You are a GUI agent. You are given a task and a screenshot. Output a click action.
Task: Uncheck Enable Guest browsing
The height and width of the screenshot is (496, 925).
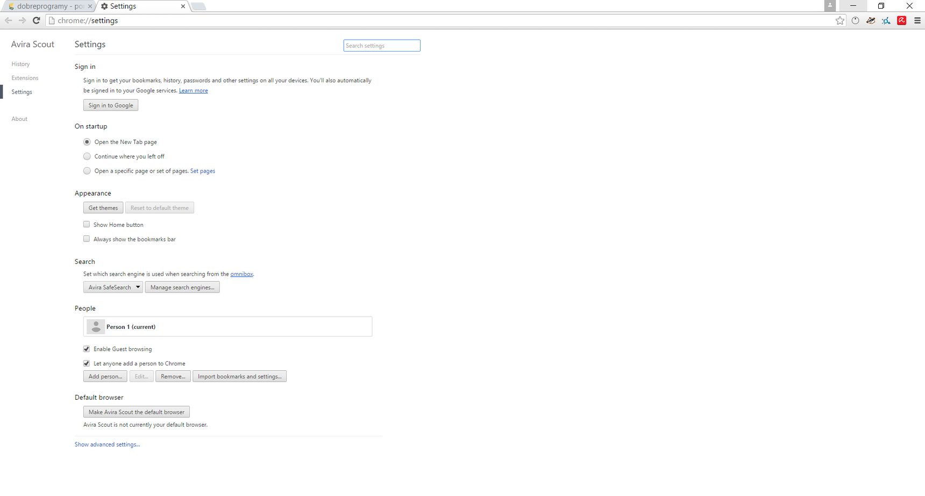[87, 349]
